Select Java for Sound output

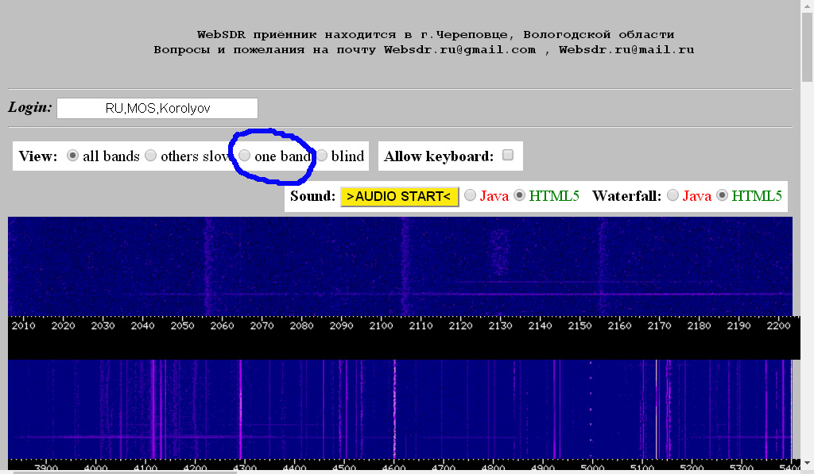coord(470,195)
